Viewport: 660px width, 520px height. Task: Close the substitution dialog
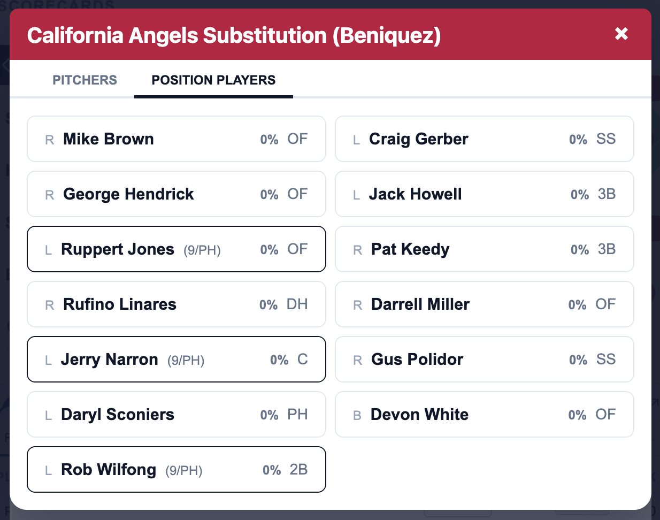(x=621, y=34)
